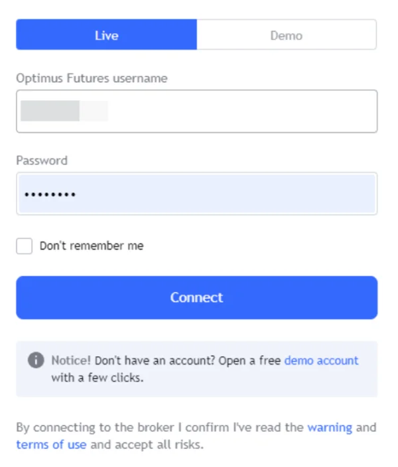
Task: Open the warning link
Action: coord(329,427)
